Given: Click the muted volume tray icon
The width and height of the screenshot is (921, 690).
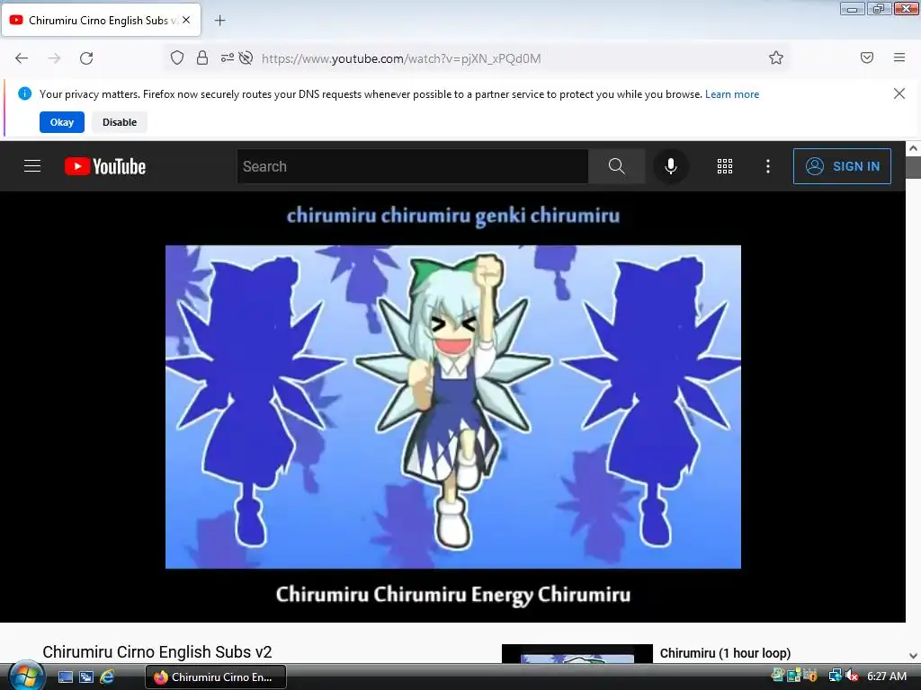Looking at the screenshot, I should pos(852,676).
